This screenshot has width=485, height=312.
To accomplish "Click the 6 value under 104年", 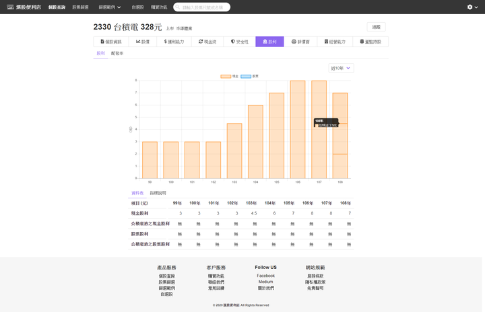I will (x=274, y=213).
